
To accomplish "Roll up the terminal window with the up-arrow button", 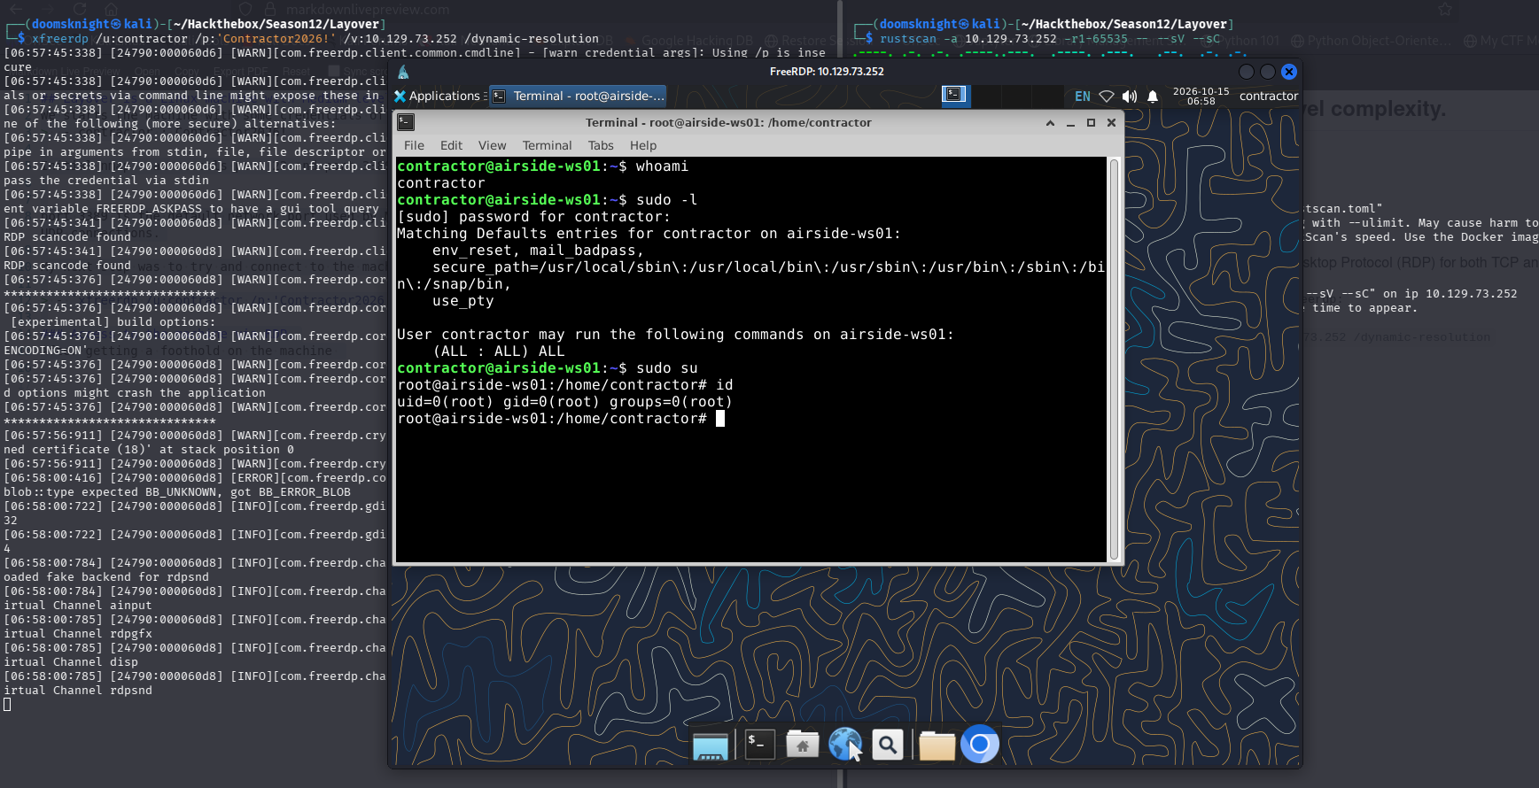I will [1050, 123].
